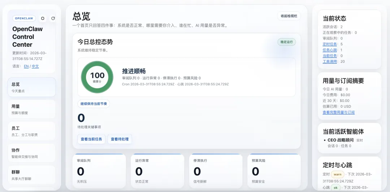The width and height of the screenshot is (390, 192).
Task: Click the OPENCLAW badge
Action: point(24,18)
